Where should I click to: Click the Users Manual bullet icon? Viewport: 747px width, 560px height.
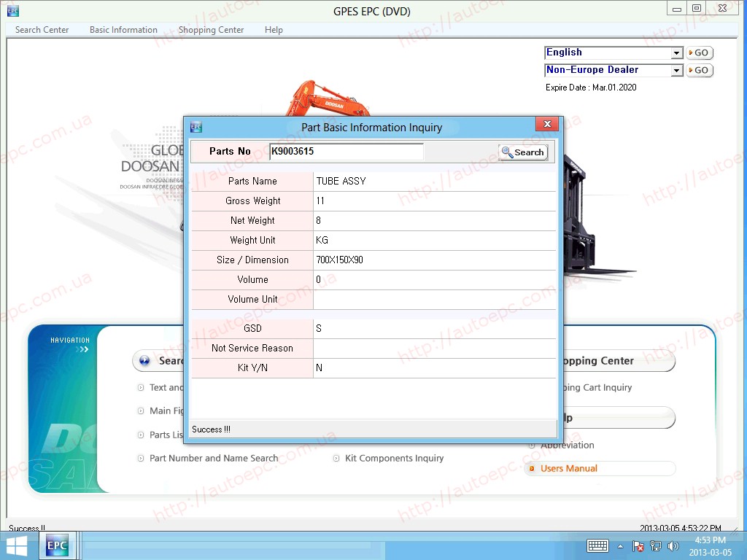532,469
